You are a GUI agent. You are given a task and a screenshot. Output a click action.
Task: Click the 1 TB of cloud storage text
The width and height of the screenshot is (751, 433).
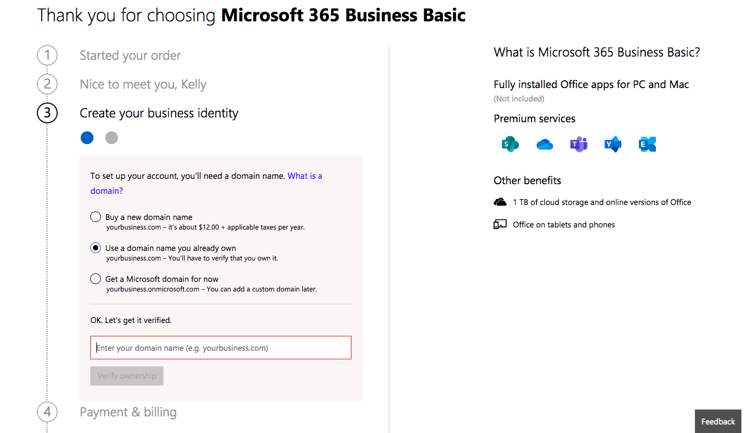point(602,202)
